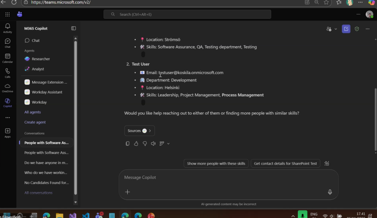Click the Teams Search box
This screenshot has height=218, width=377.
tap(187, 14)
